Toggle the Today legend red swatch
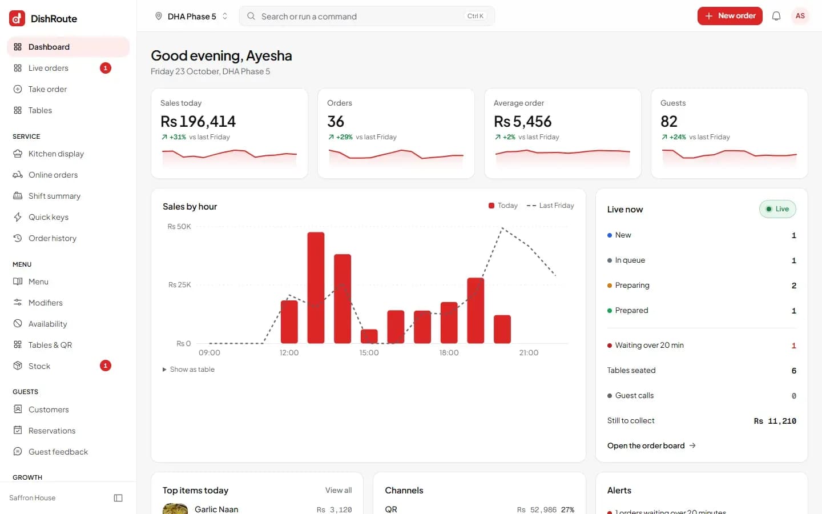822x514 pixels. (491, 206)
